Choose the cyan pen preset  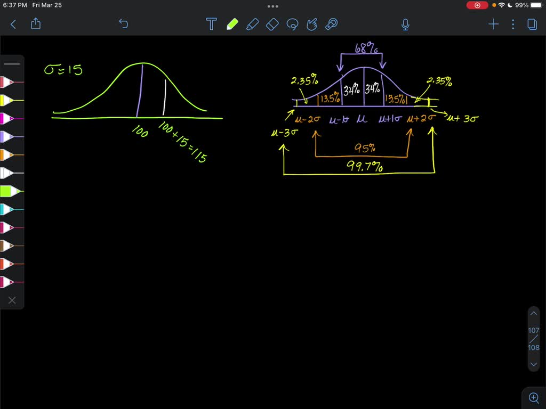[8, 209]
